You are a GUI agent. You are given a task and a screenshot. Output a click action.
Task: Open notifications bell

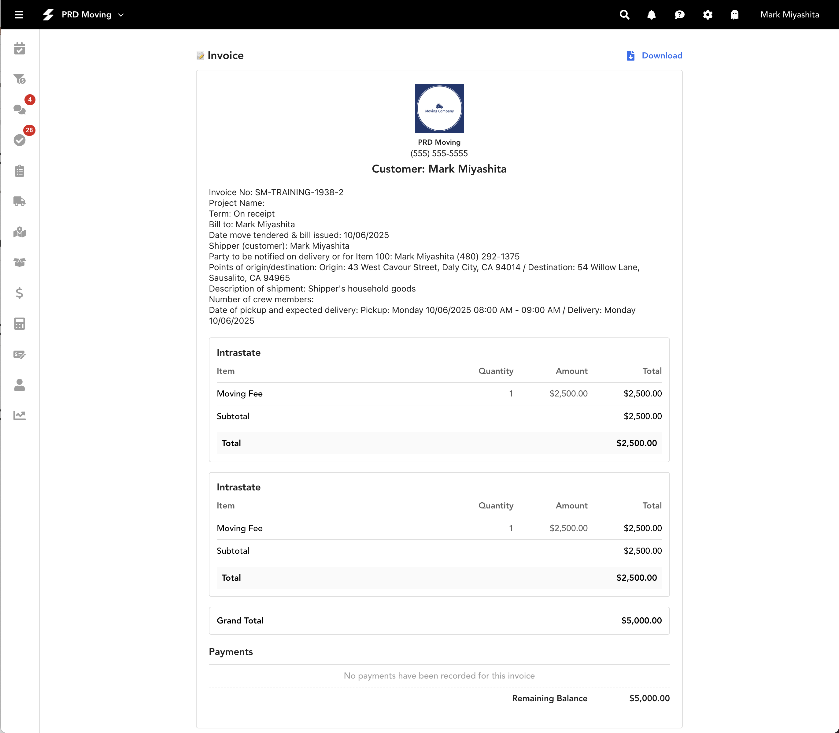click(x=652, y=15)
